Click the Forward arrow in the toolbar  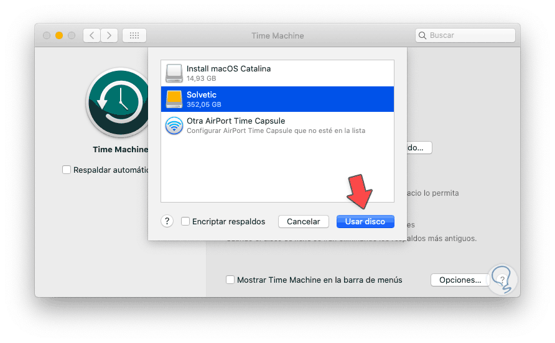109,35
